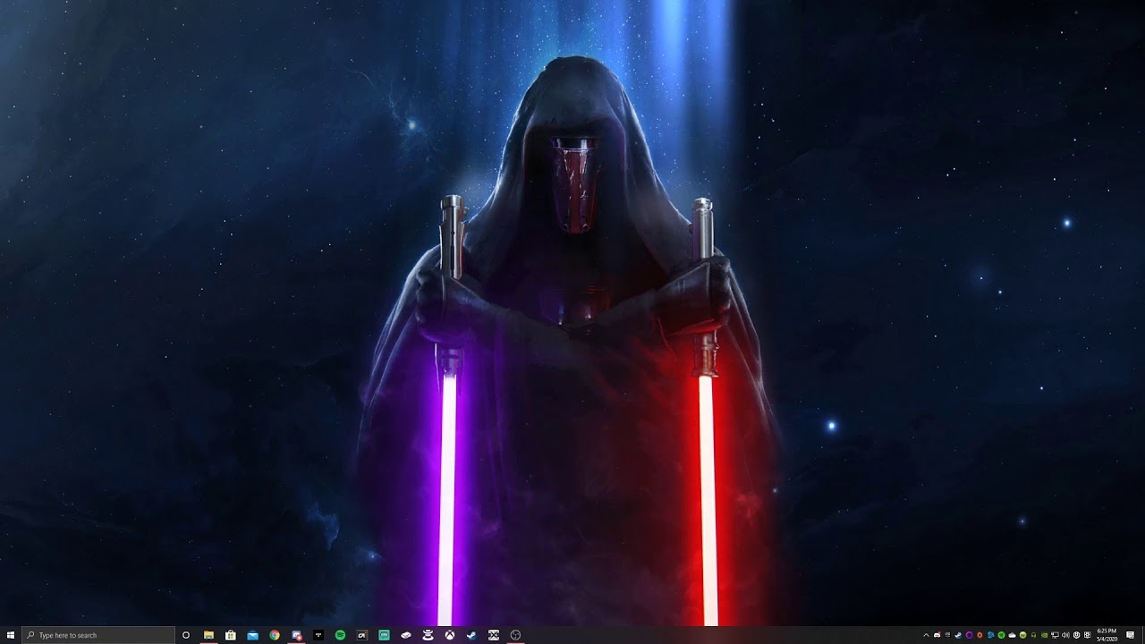Open the Mail app on taskbar
This screenshot has width=1145, height=644.
(252, 636)
